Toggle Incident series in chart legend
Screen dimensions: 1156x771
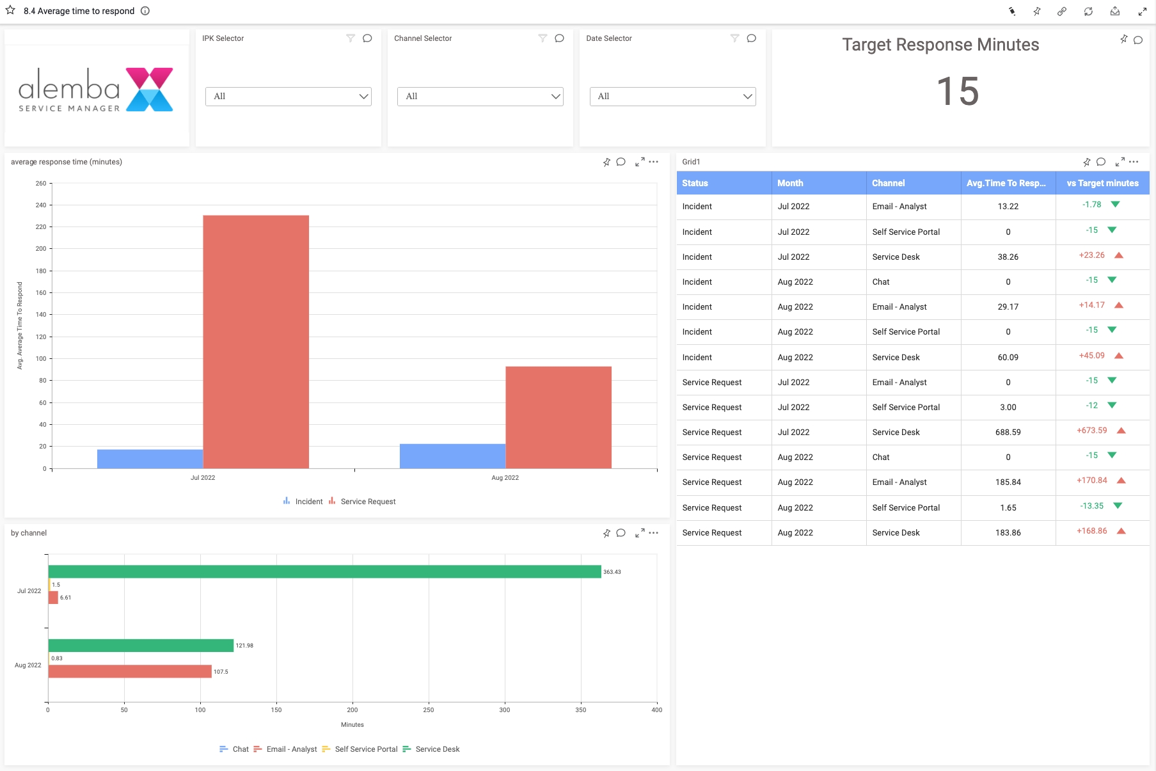click(303, 502)
